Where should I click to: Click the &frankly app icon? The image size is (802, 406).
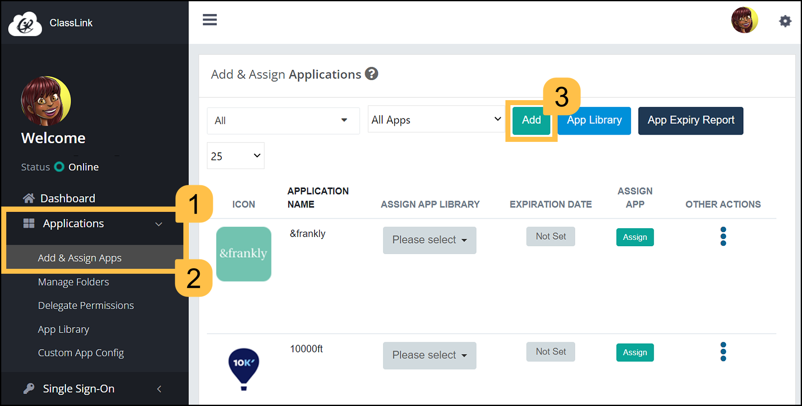pos(244,254)
